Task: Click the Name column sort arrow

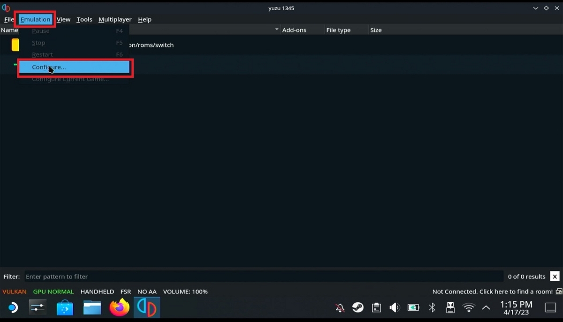Action: (x=277, y=30)
